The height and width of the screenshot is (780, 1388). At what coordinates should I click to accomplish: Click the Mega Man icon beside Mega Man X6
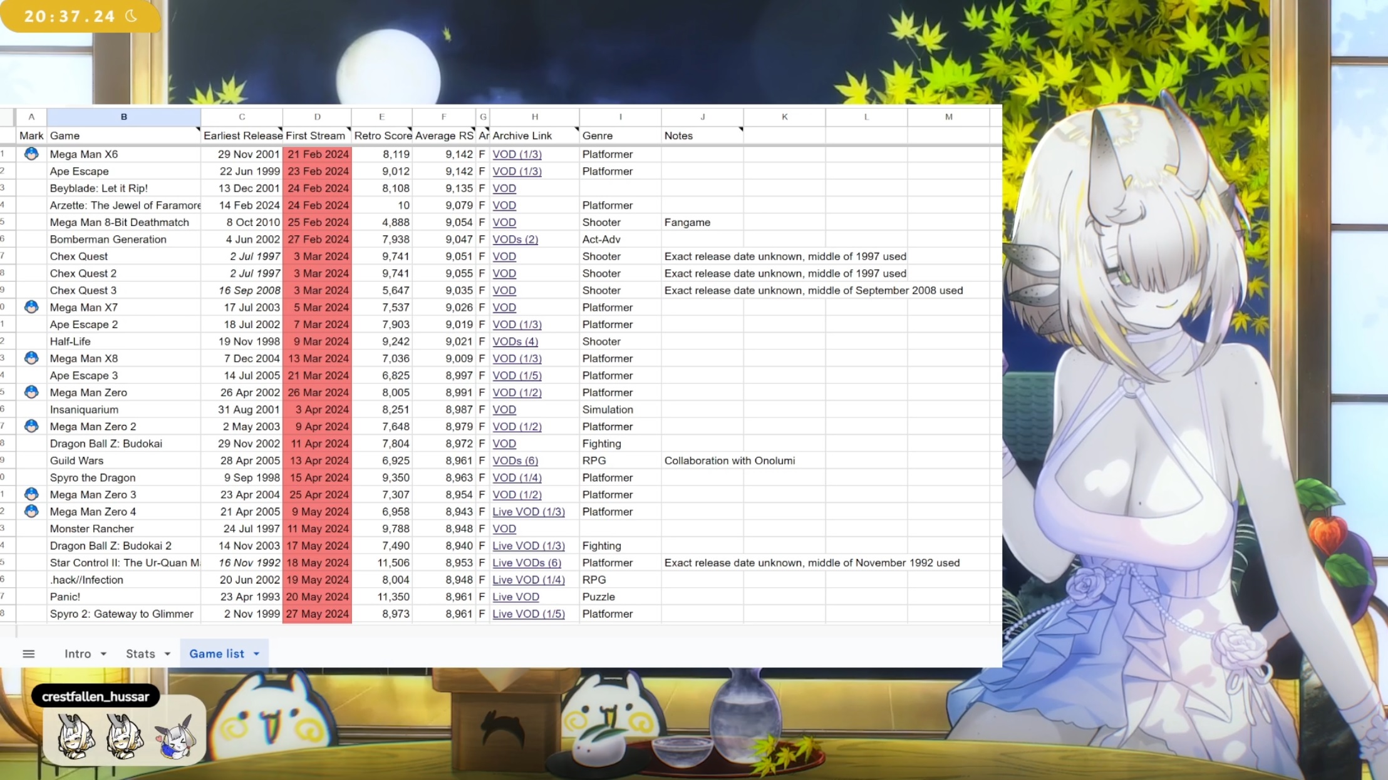coord(31,153)
